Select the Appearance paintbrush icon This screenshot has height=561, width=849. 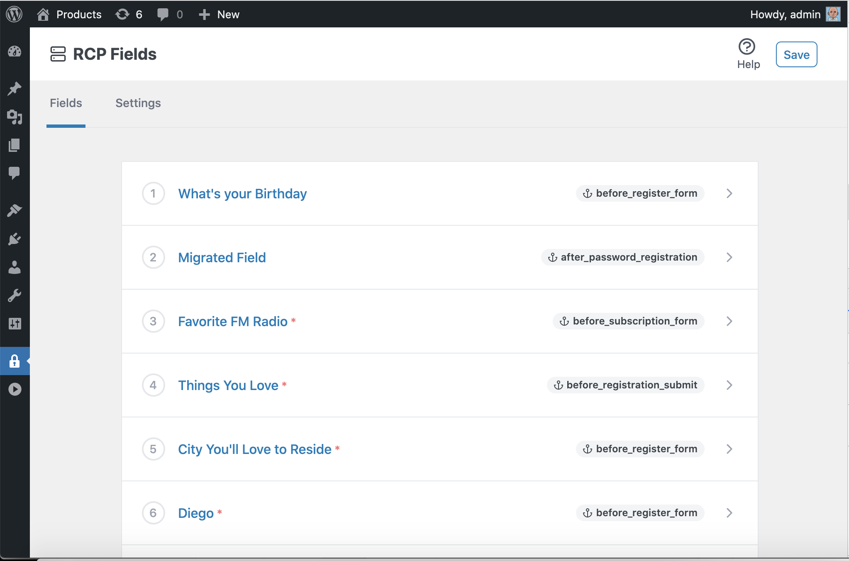click(15, 210)
